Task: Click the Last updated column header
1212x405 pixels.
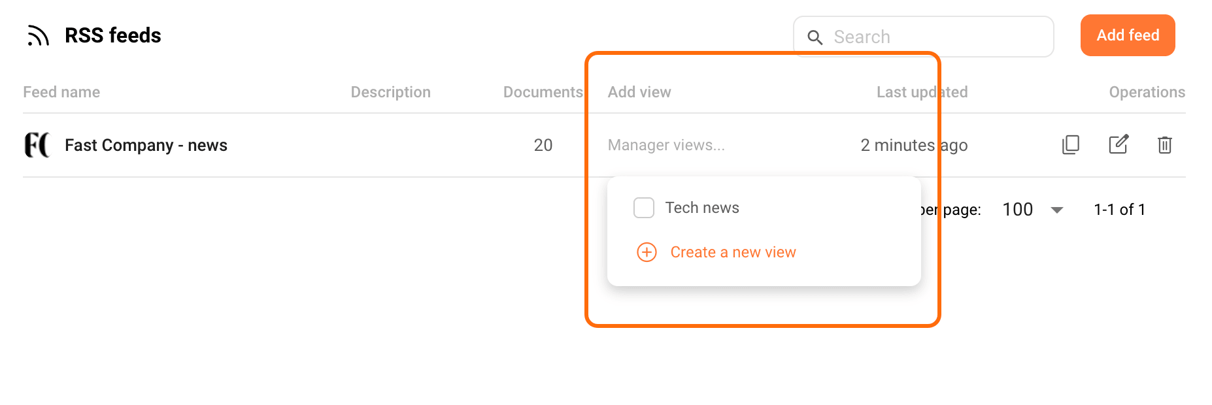Action: 922,92
